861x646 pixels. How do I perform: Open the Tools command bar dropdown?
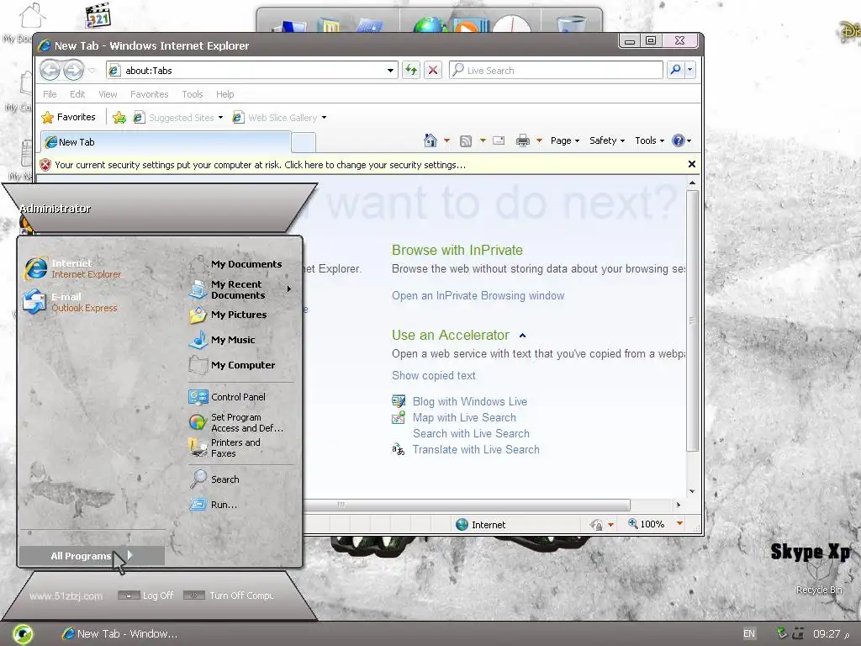pyautogui.click(x=650, y=140)
